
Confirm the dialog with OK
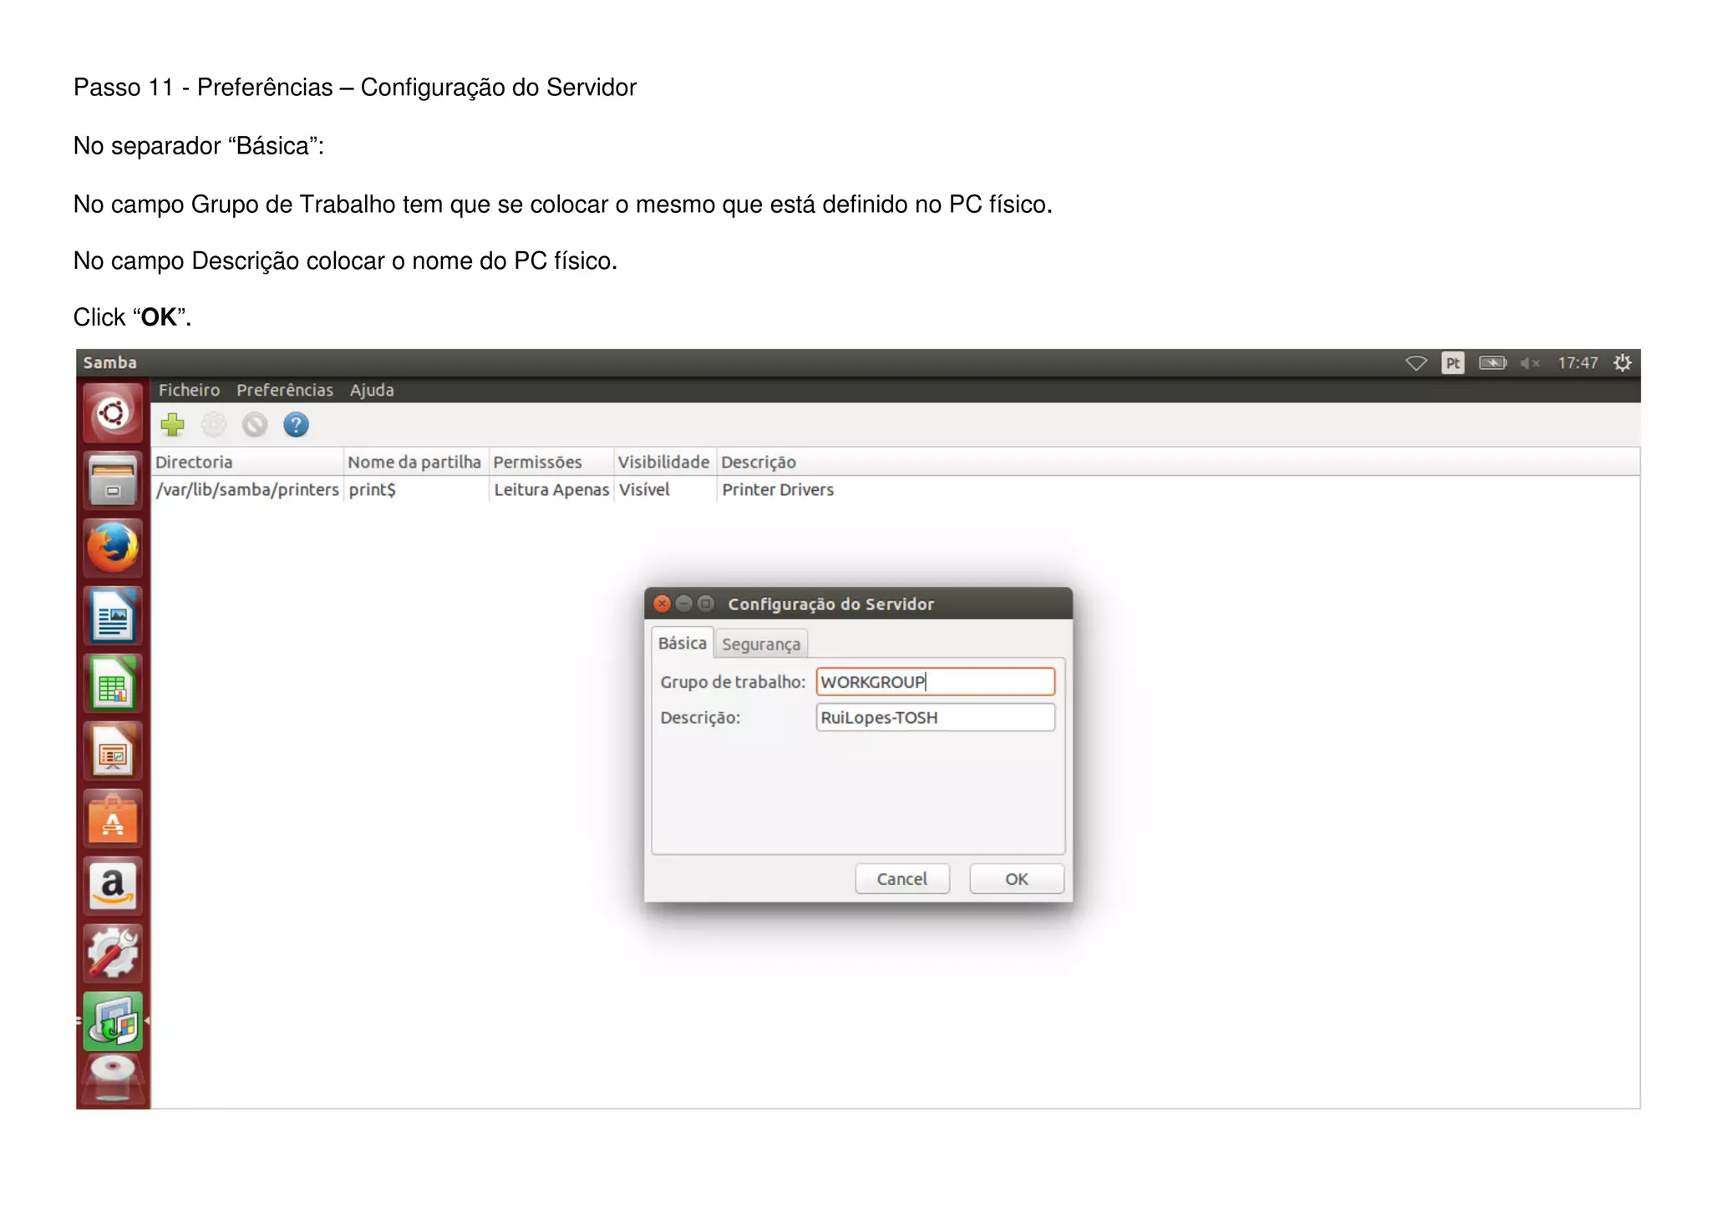click(x=1017, y=879)
